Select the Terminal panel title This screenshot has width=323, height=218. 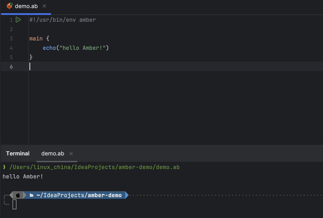18,153
